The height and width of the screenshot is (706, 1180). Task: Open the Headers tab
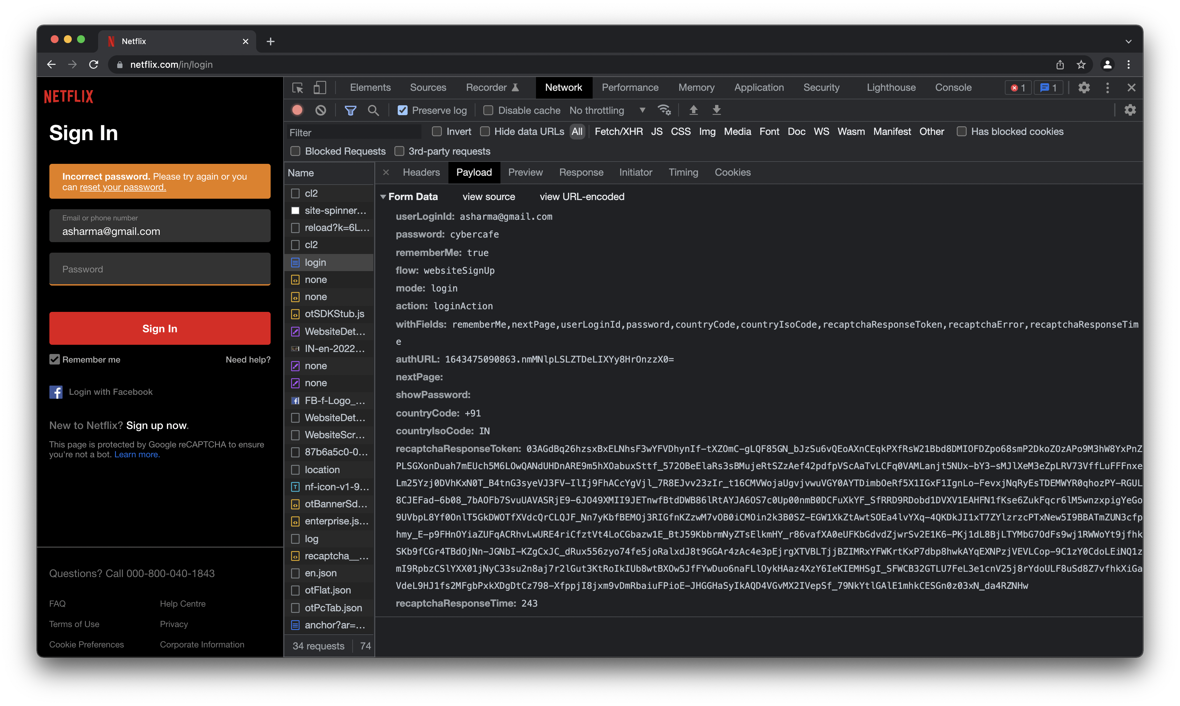tap(421, 172)
